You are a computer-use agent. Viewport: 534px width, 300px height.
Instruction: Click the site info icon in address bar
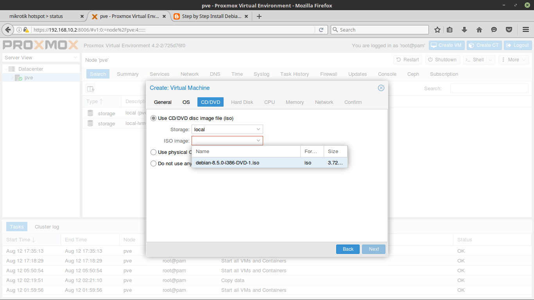pos(18,30)
